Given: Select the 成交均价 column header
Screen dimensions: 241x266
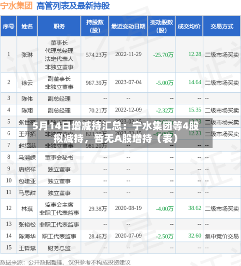Looking at the screenshot, I should 189,26.
